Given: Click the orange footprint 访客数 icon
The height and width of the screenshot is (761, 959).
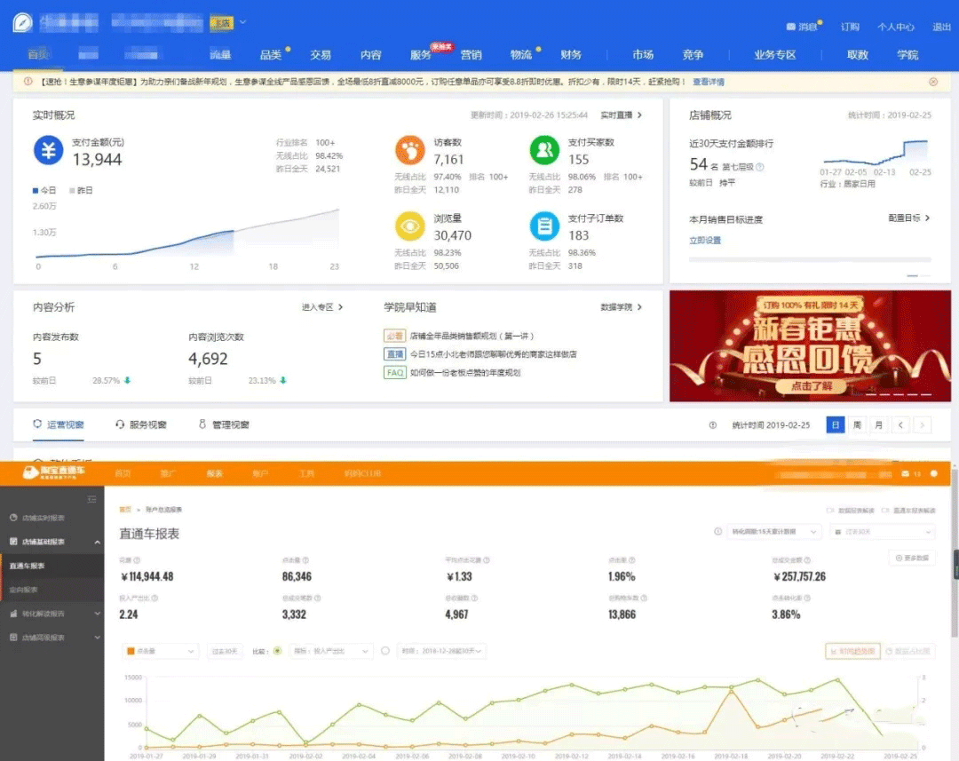Looking at the screenshot, I should [x=409, y=150].
